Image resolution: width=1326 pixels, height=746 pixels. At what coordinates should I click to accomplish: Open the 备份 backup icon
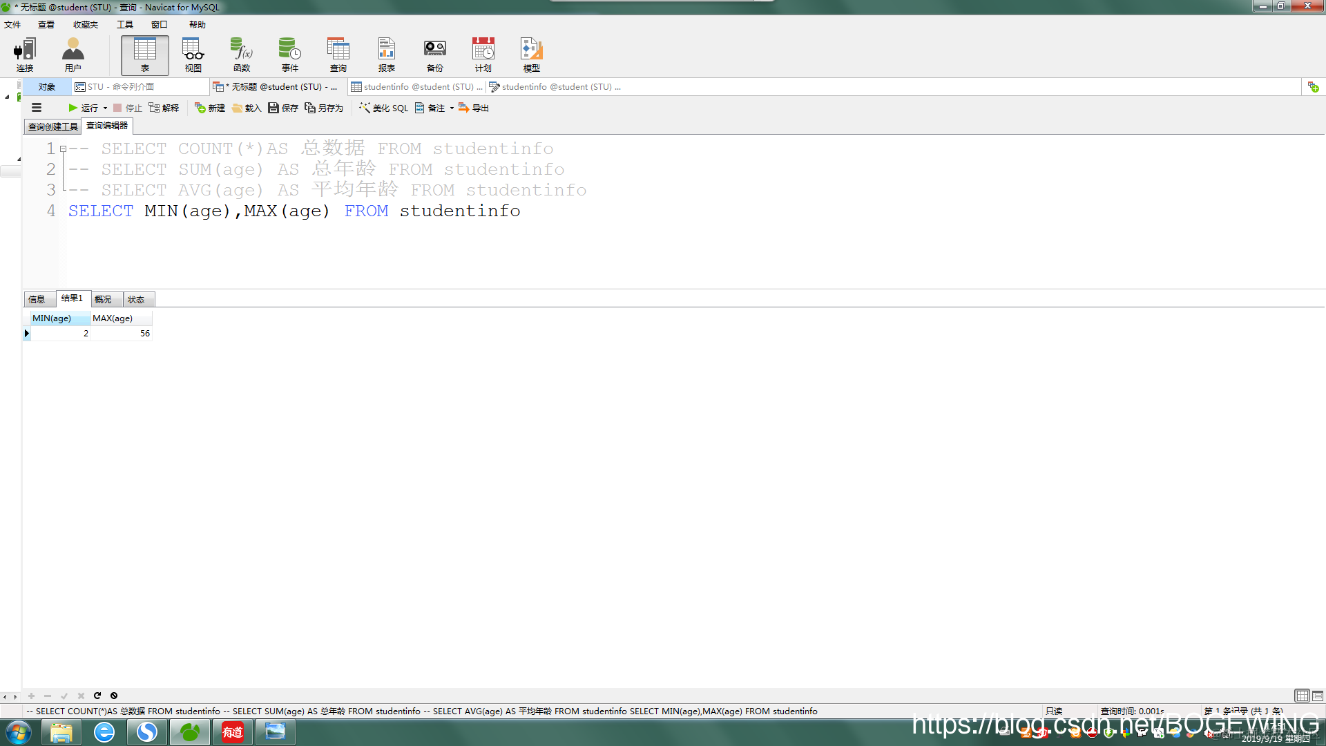(434, 55)
